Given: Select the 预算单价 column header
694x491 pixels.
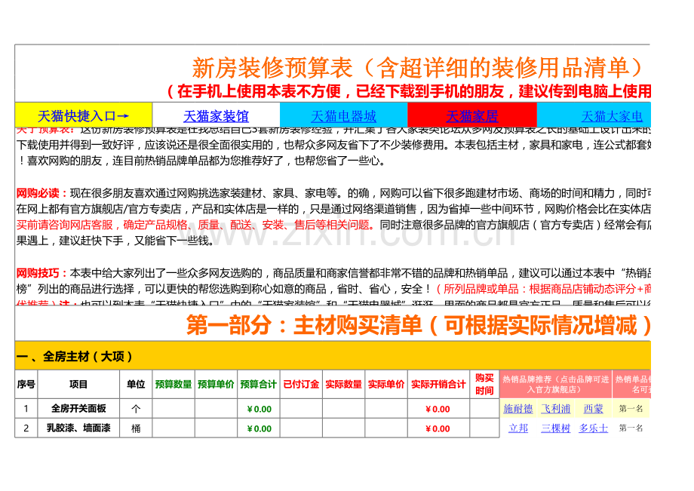Looking at the screenshot, I should [216, 385].
